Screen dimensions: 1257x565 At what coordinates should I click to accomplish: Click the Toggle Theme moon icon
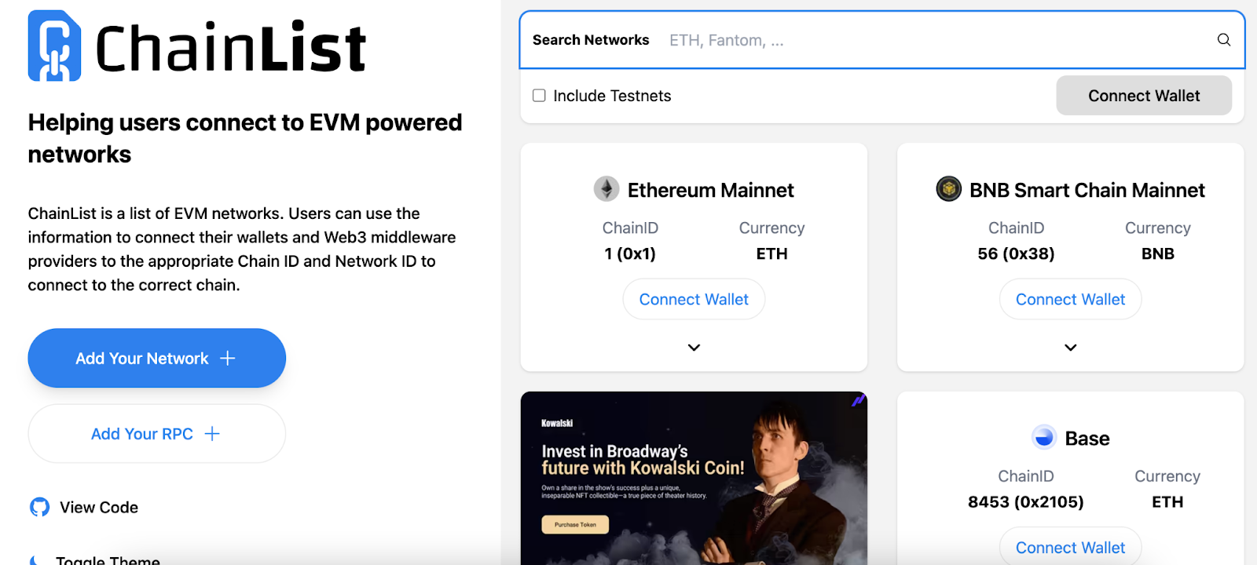[36, 560]
